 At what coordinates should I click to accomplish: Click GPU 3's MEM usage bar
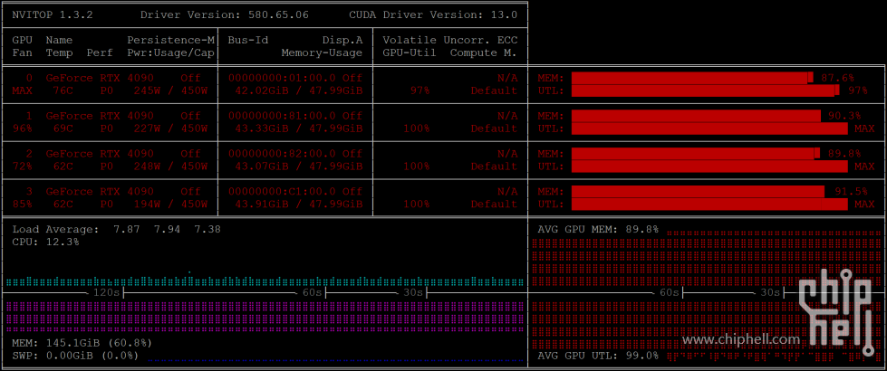tap(698, 192)
